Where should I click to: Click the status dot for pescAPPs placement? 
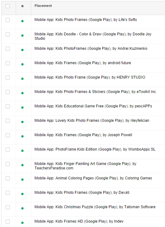pyautogui.click(x=22, y=108)
